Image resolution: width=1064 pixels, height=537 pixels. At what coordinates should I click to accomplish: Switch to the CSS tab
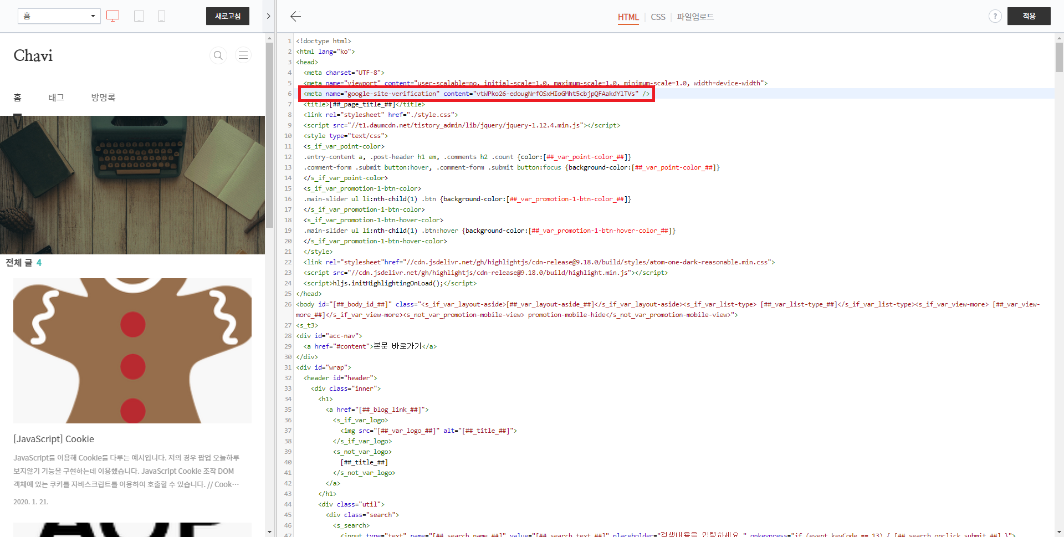pyautogui.click(x=658, y=17)
